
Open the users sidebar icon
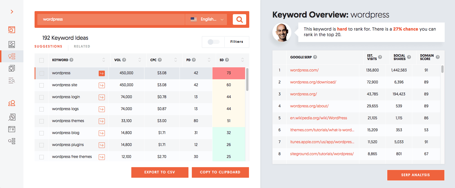pos(12,103)
